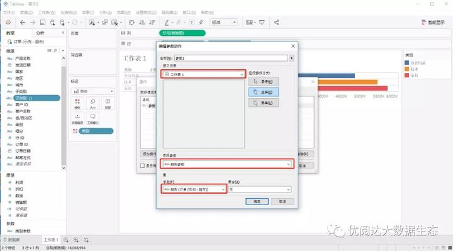The image size is (453, 251).
Task: Click the sort descending toolbar icon
Action: [x=152, y=22]
